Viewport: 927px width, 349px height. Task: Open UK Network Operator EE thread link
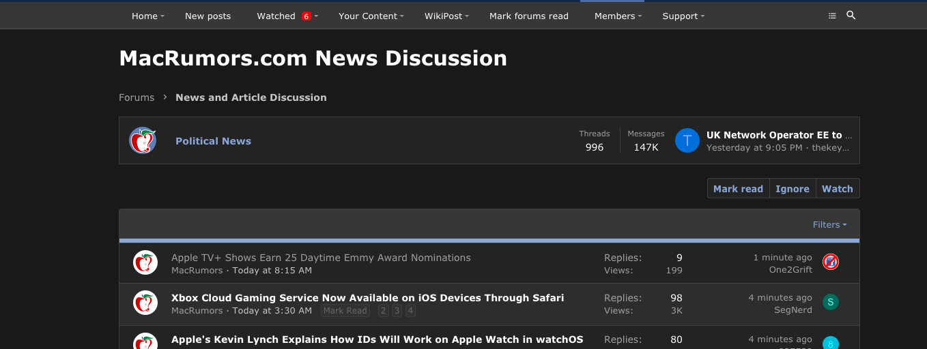(780, 135)
